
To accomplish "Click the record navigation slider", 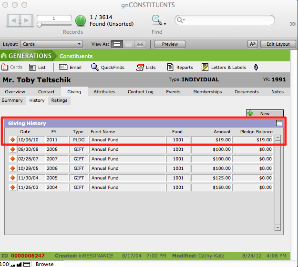I will coord(39,25).
